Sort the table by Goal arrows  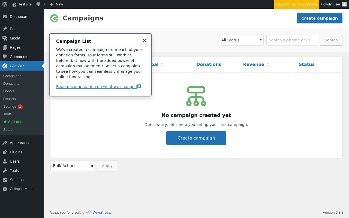pos(162,65)
